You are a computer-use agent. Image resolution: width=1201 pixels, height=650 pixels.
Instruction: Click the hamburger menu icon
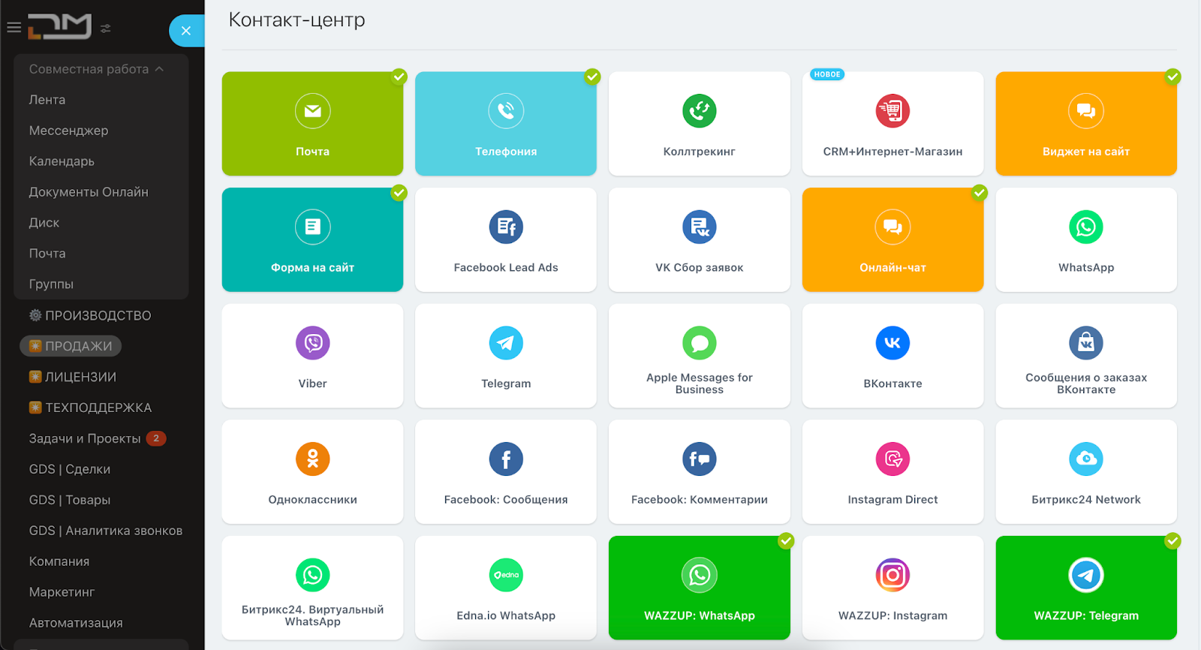(x=14, y=28)
